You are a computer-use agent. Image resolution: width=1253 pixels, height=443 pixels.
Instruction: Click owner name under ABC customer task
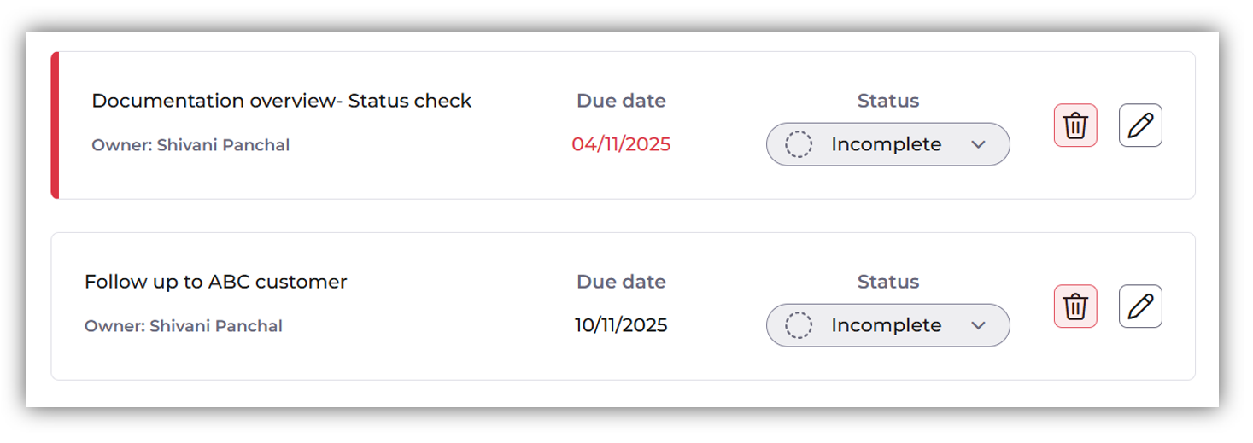(x=215, y=326)
